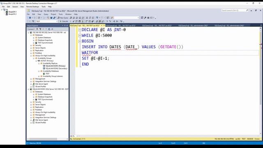This screenshot has height=148, width=263.
Task: Toggle auto-hide pin on Object Explorer panel
Action: pos(65,25)
